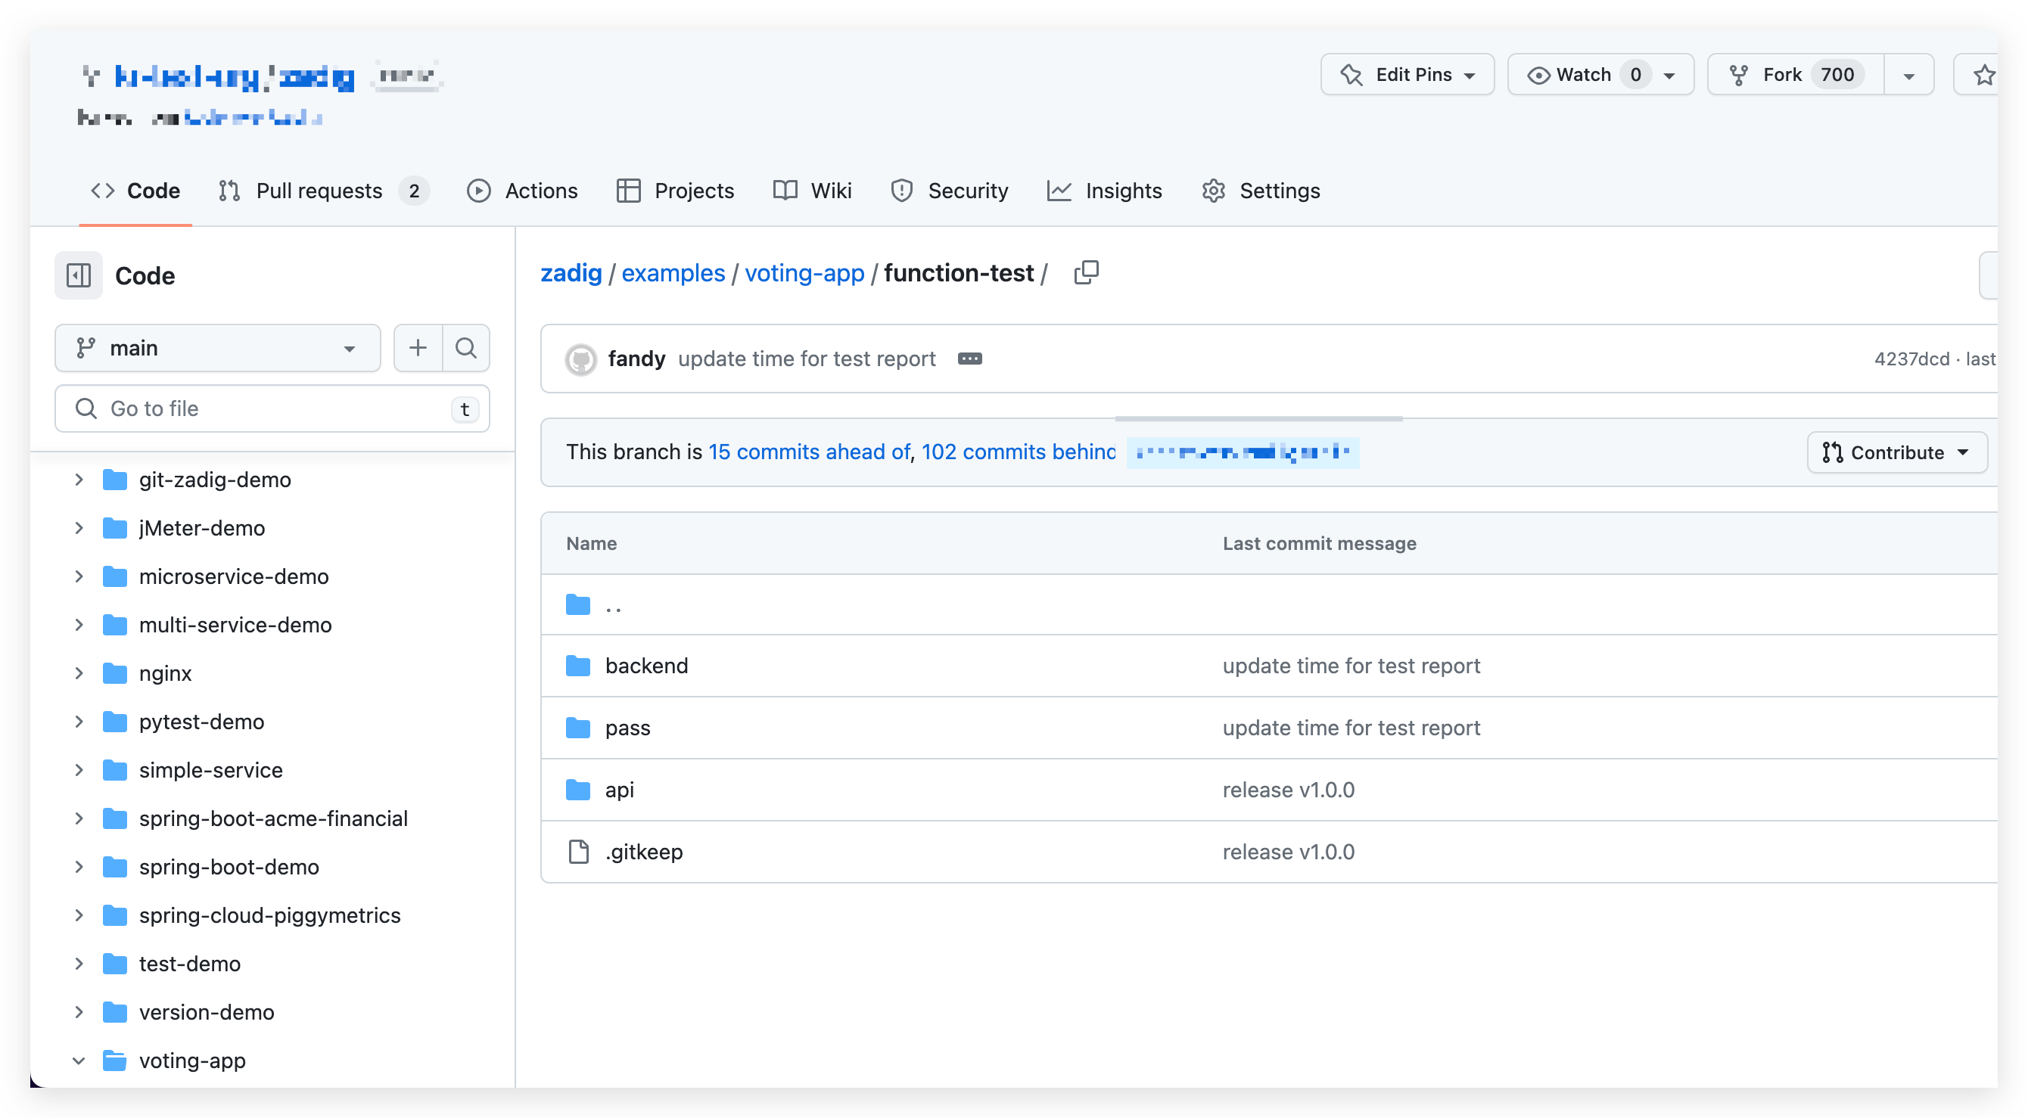Switch to the Pull requests tab

pyautogui.click(x=319, y=191)
